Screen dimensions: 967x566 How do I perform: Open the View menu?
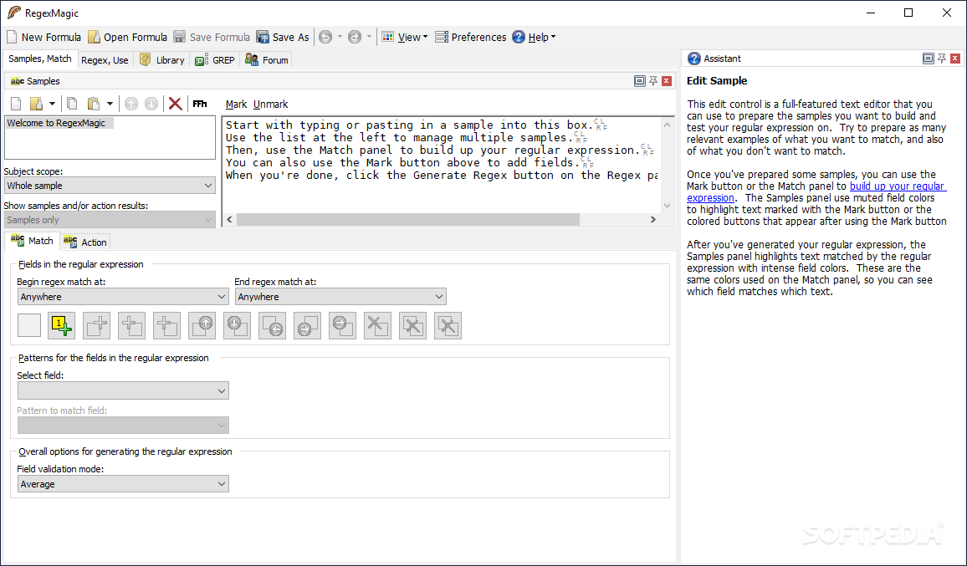pyautogui.click(x=405, y=37)
